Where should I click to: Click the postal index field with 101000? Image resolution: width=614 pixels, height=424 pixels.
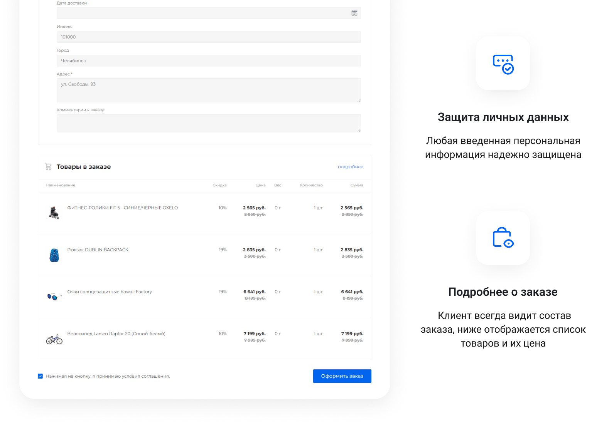208,37
